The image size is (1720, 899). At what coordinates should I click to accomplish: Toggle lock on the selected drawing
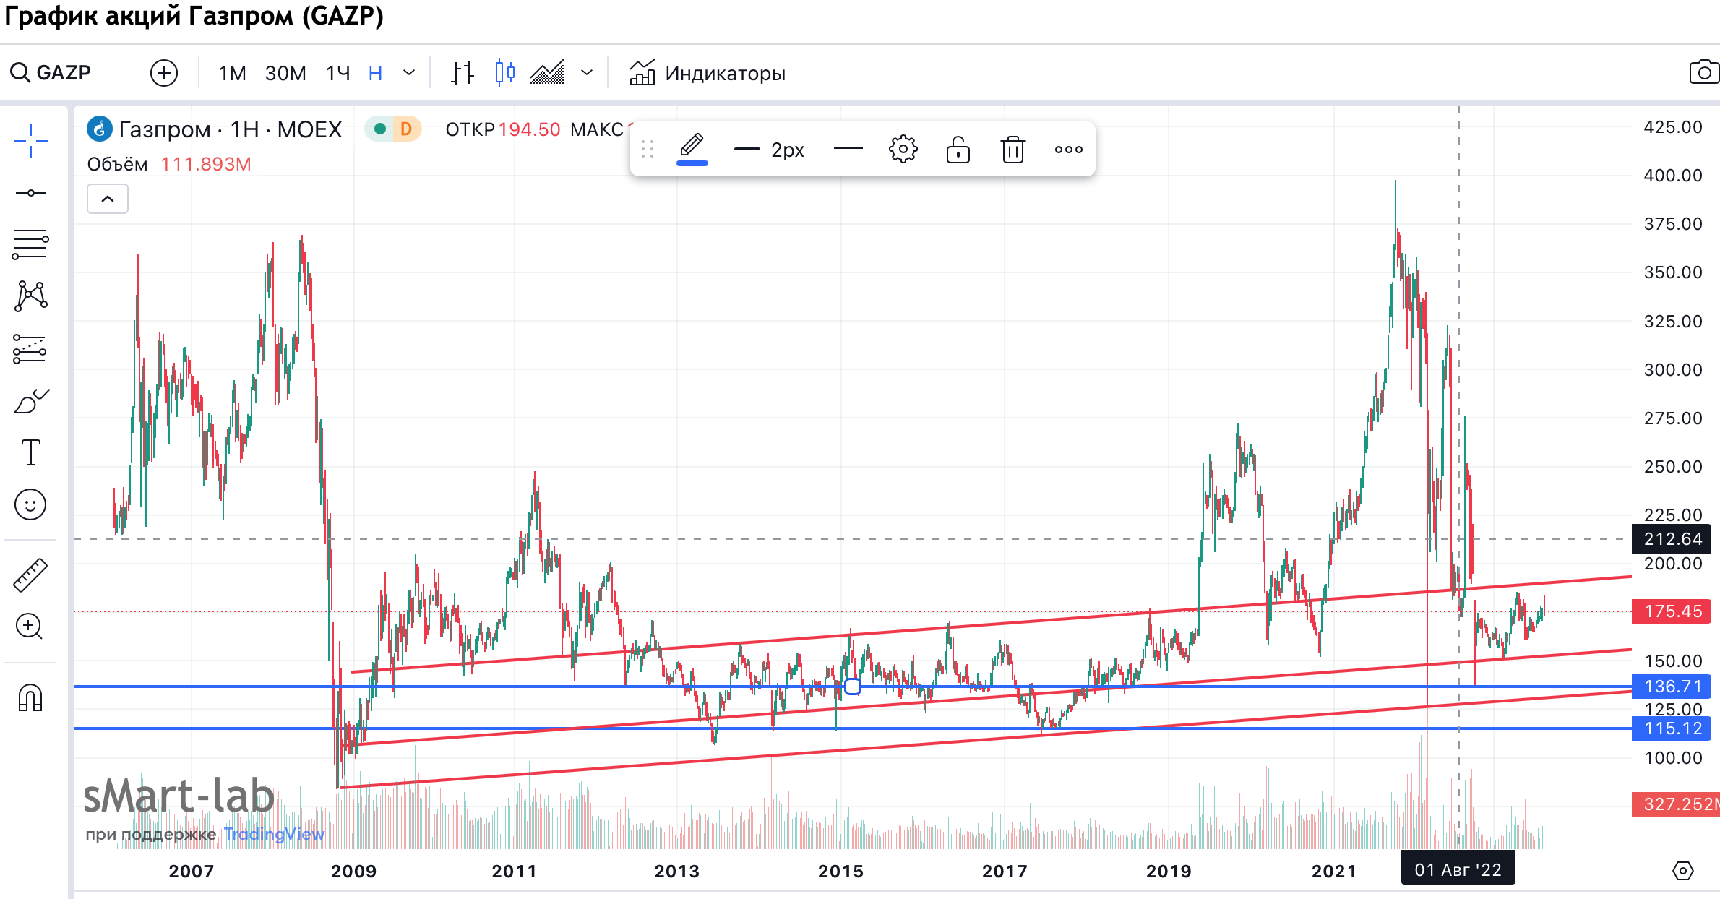[958, 150]
